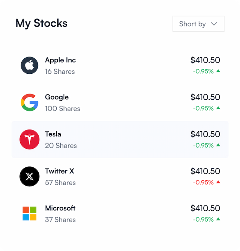Click Apple's green up-arrow indicator
The height and width of the screenshot is (251, 240).
(x=218, y=71)
